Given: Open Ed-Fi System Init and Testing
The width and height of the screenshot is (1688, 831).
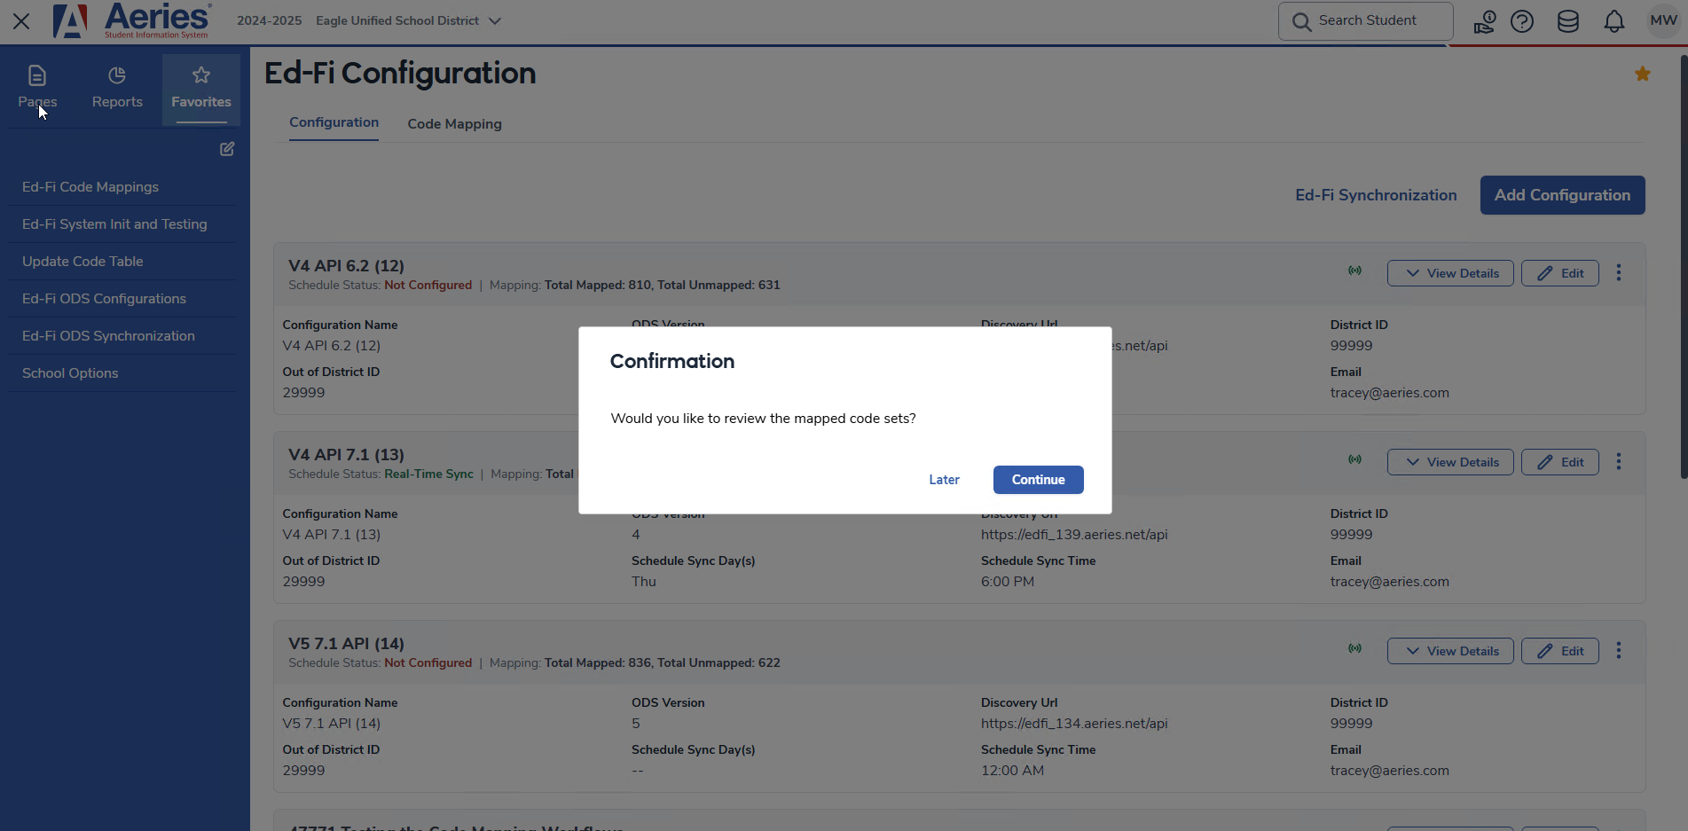Looking at the screenshot, I should click(114, 224).
